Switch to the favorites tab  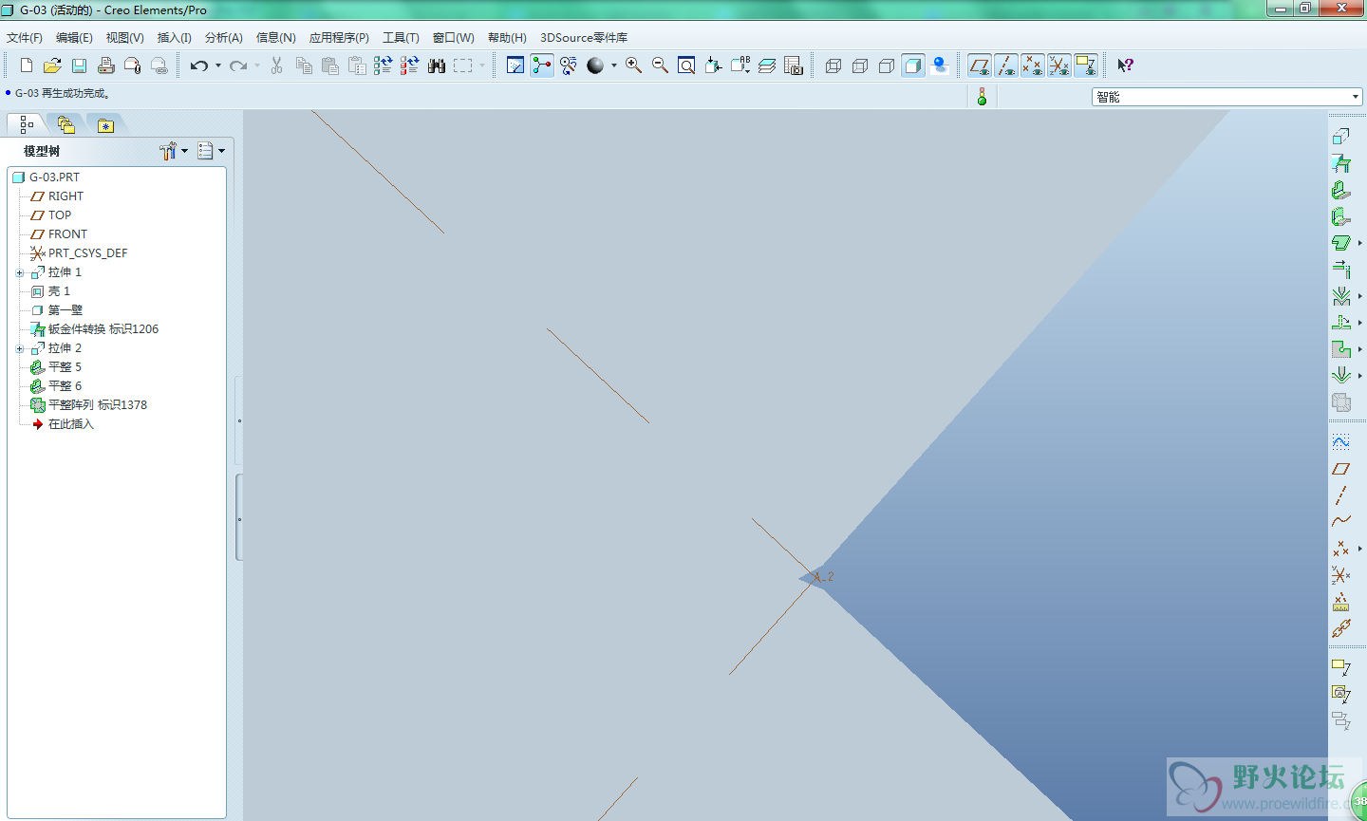(105, 124)
